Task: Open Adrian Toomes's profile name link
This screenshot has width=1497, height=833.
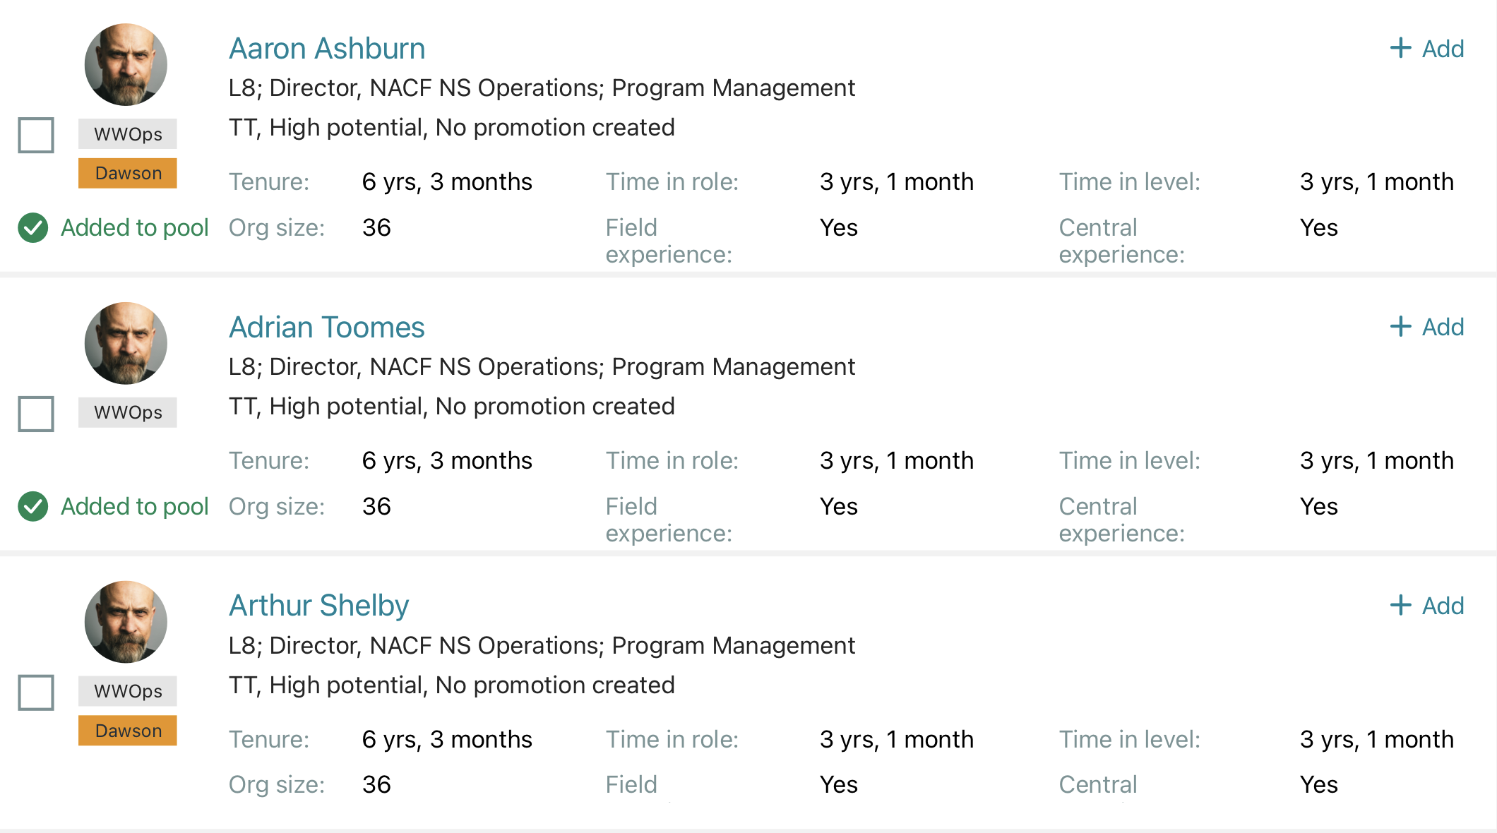Action: [326, 328]
